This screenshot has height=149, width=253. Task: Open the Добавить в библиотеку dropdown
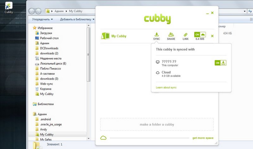[77, 19]
